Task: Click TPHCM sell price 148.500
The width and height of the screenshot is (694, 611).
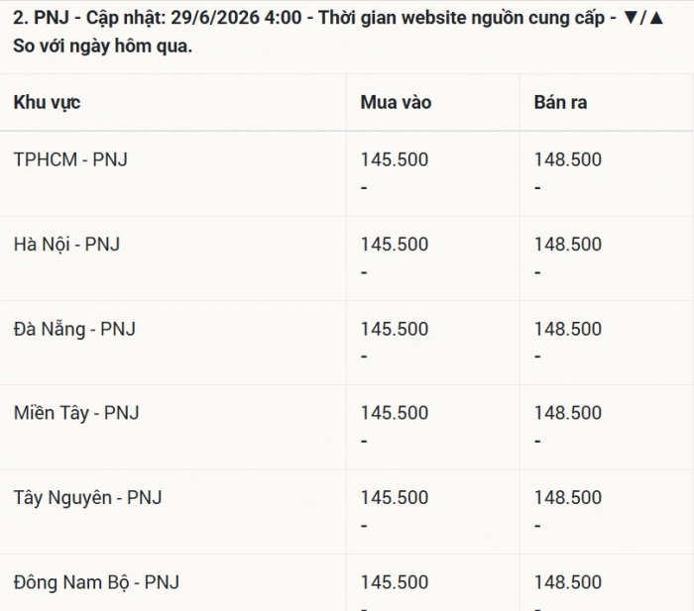Action: 568,159
